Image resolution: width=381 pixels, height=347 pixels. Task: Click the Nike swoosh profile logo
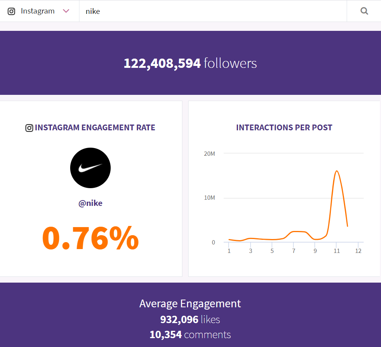[x=90, y=168]
